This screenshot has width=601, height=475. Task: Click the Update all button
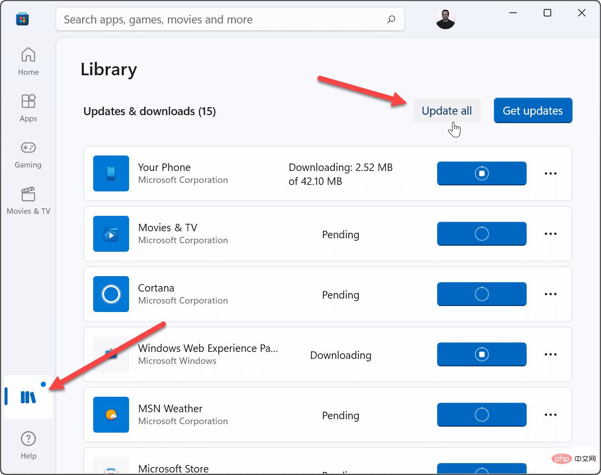click(x=447, y=111)
